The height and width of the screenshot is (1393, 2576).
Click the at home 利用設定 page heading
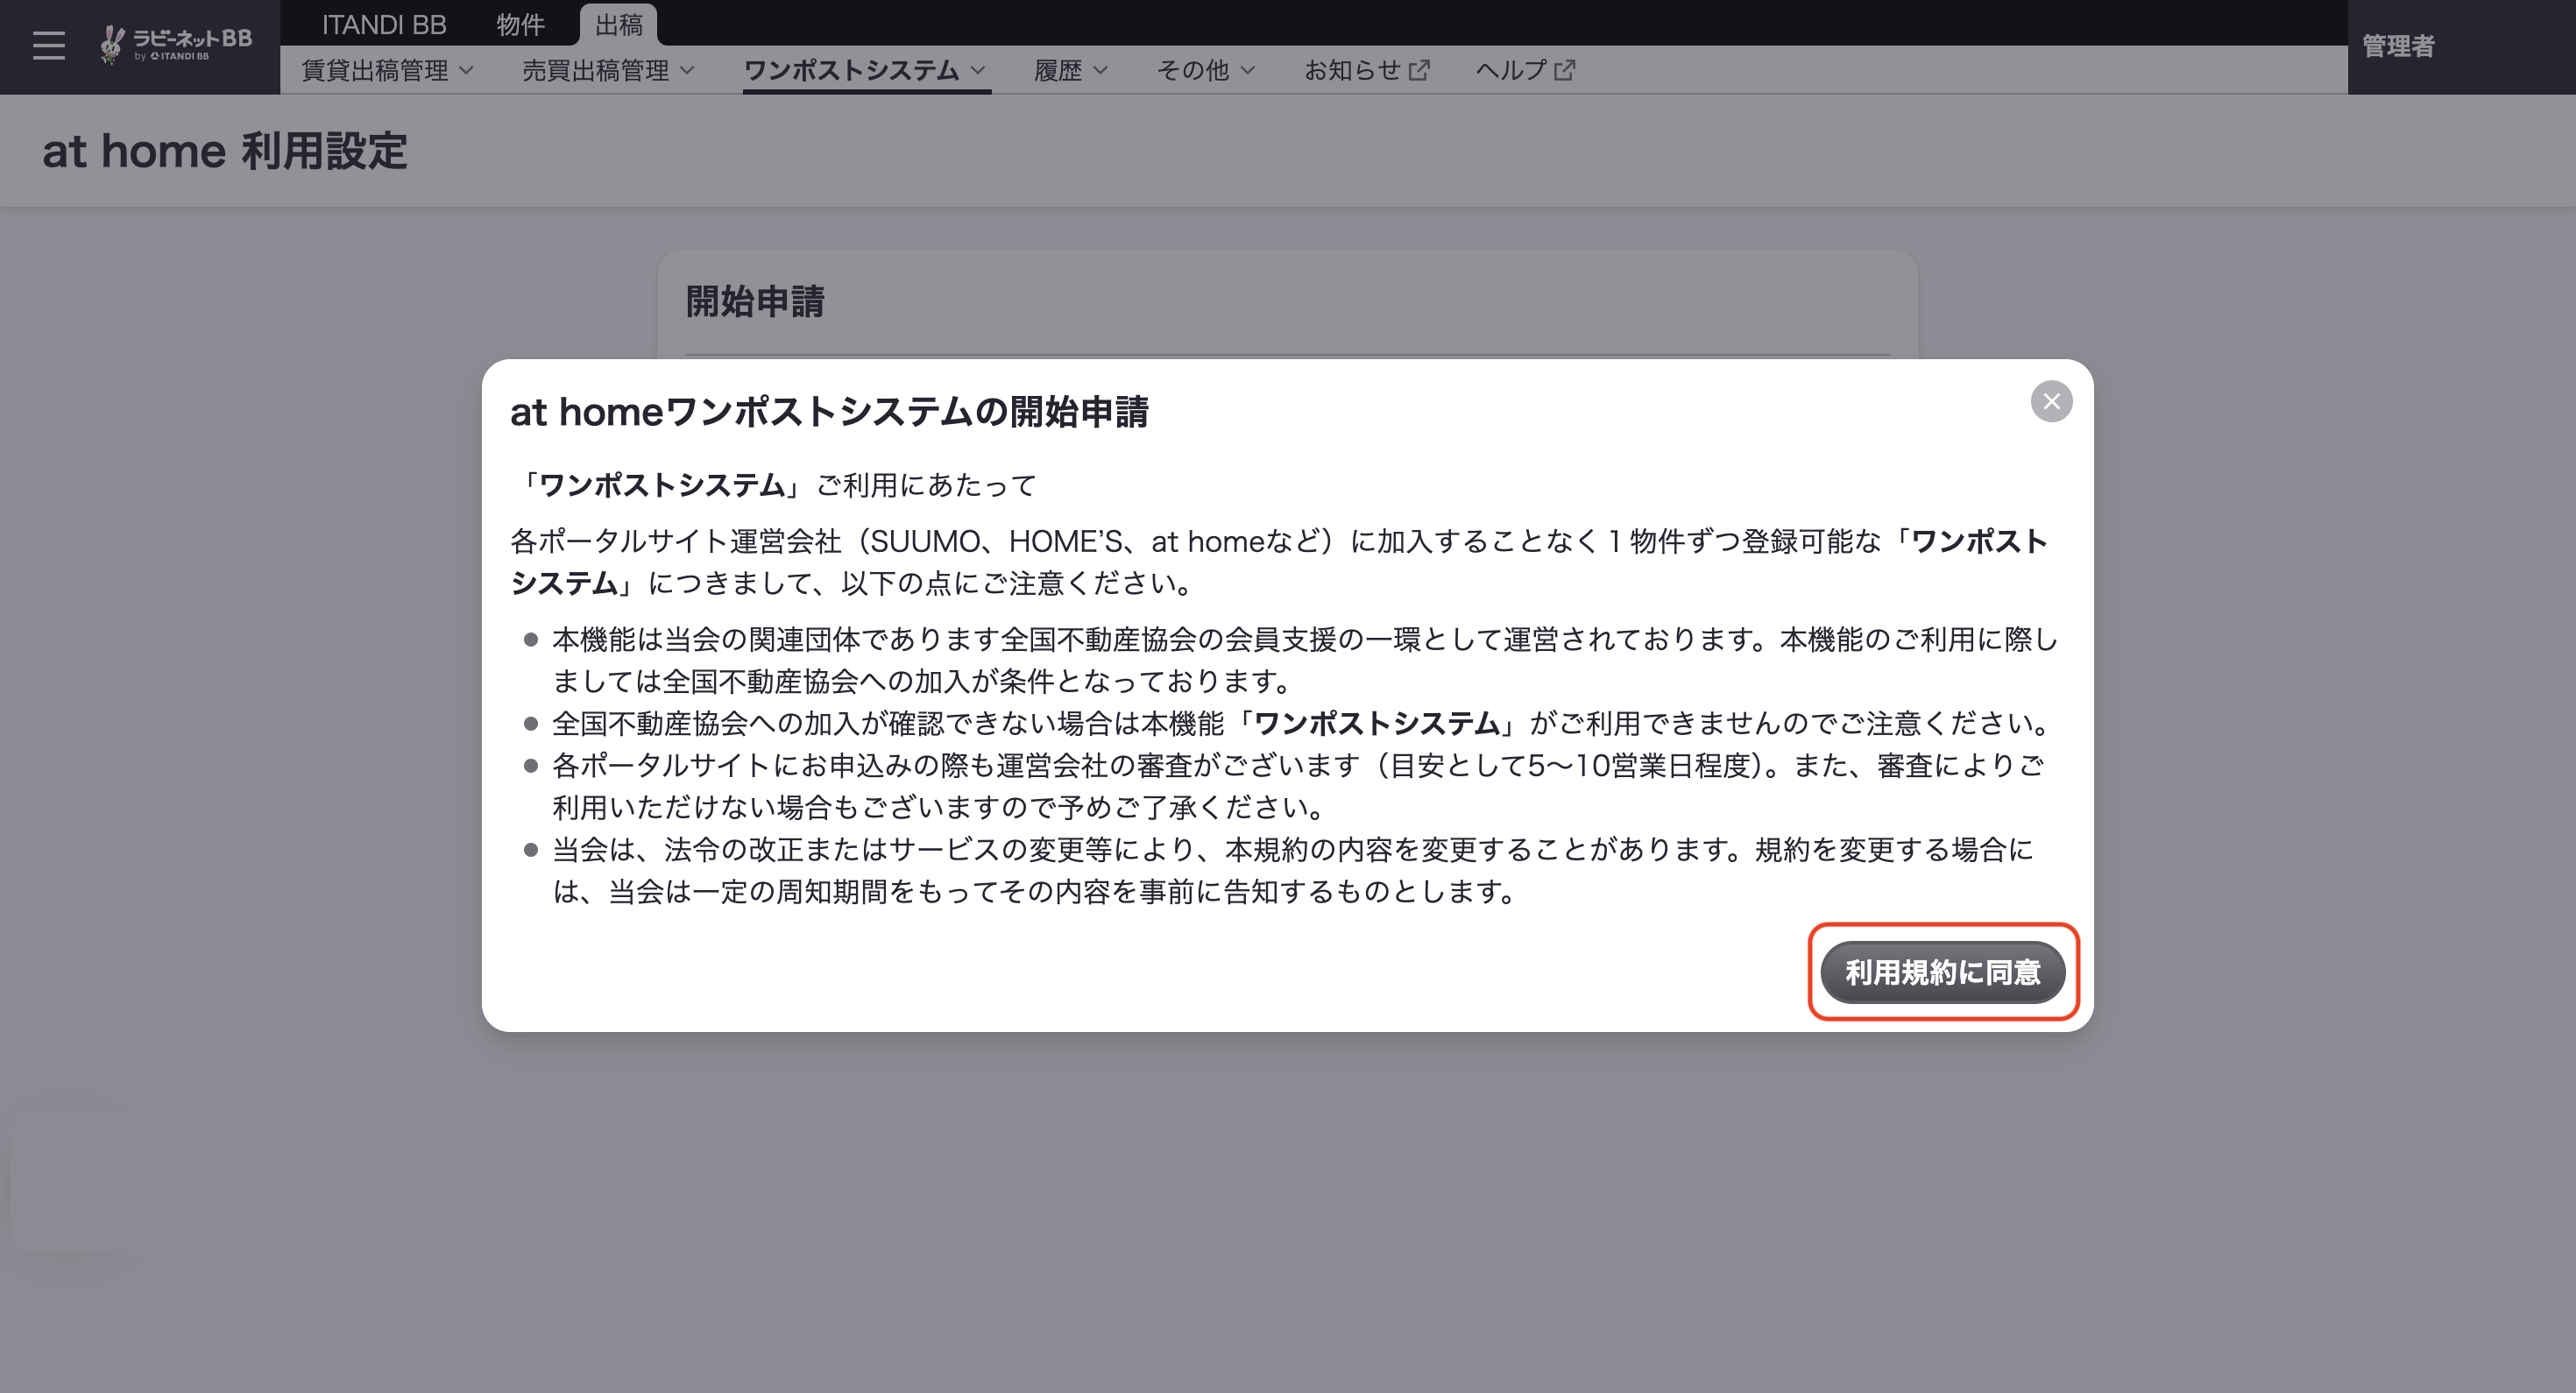point(225,151)
